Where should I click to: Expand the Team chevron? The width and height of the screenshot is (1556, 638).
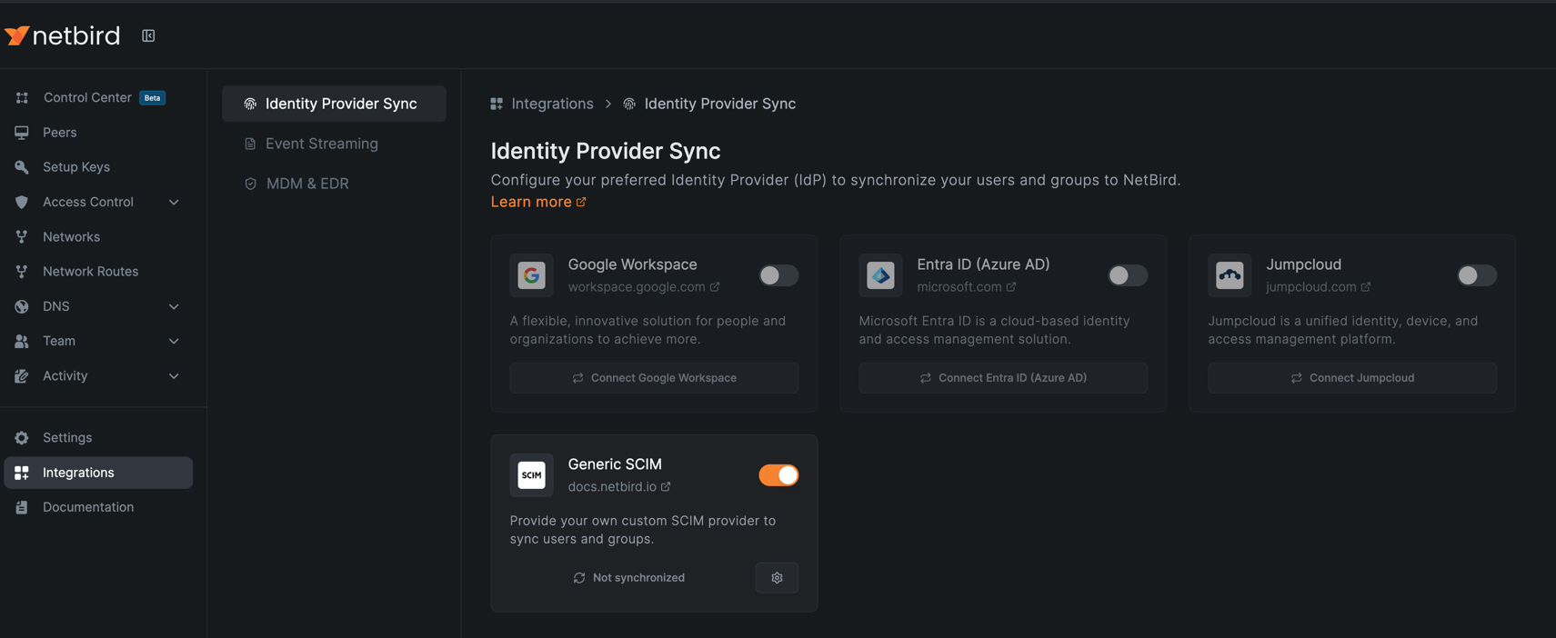click(174, 341)
